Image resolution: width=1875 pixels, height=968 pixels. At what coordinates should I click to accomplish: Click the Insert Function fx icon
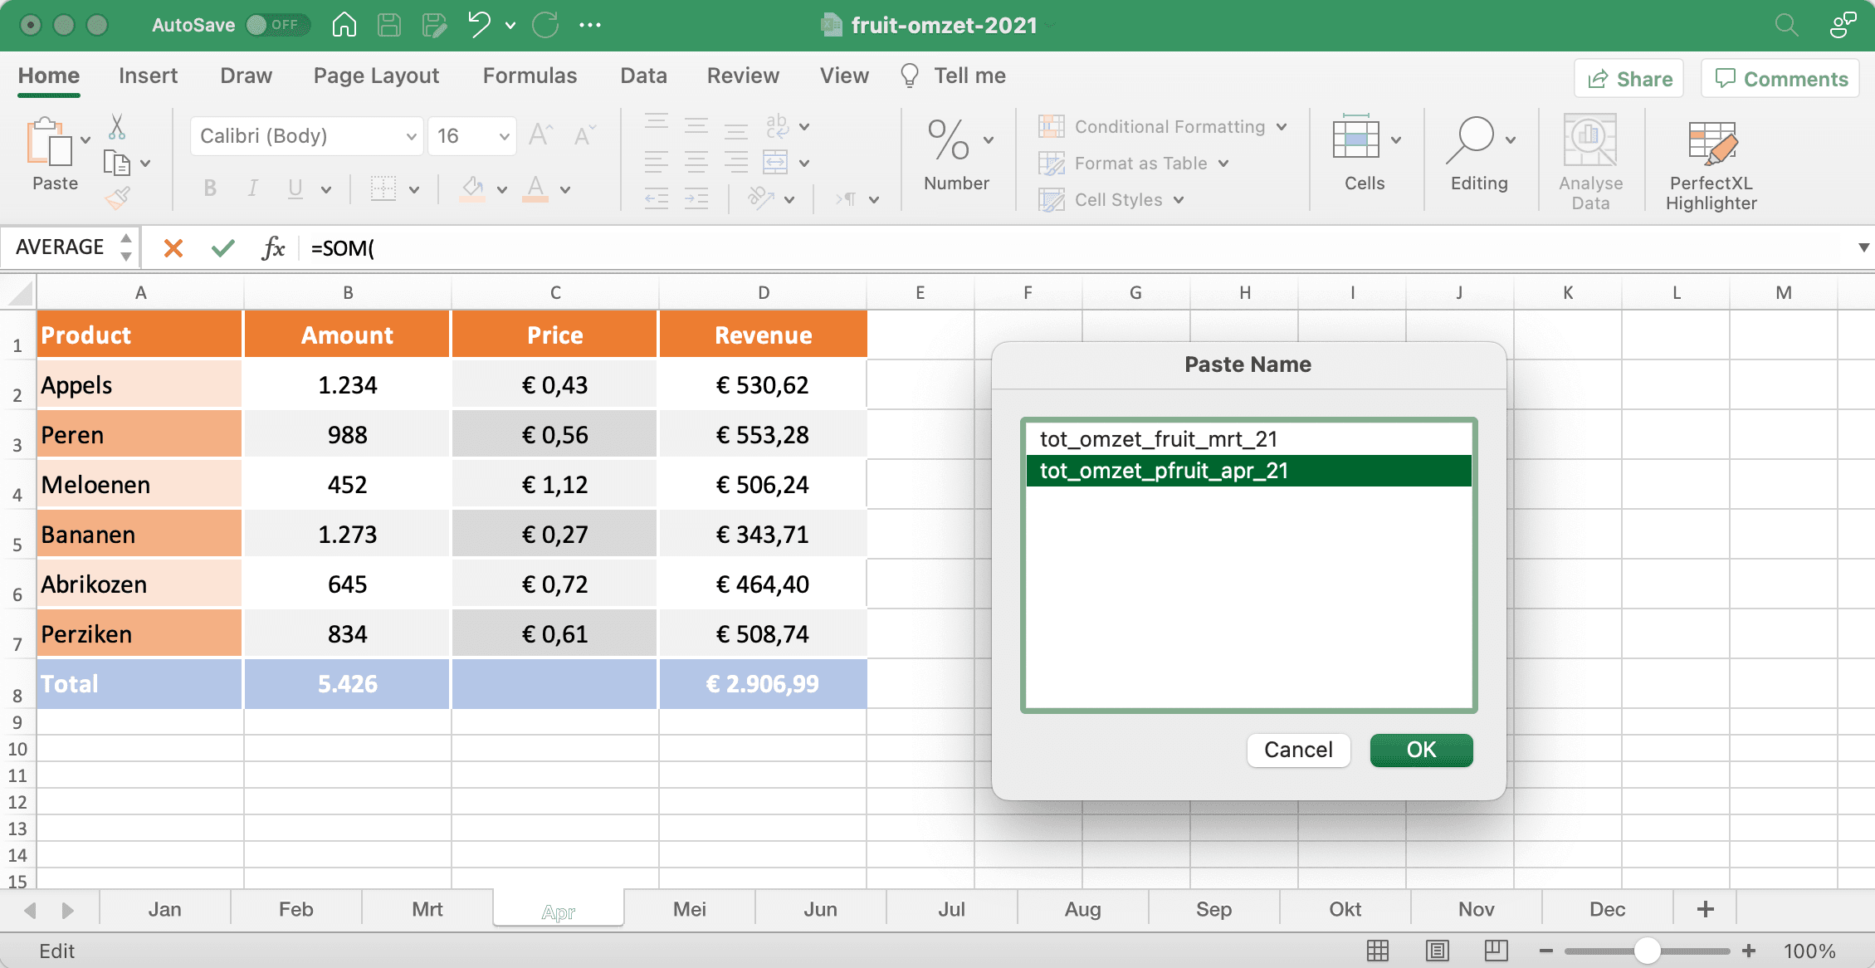coord(274,247)
